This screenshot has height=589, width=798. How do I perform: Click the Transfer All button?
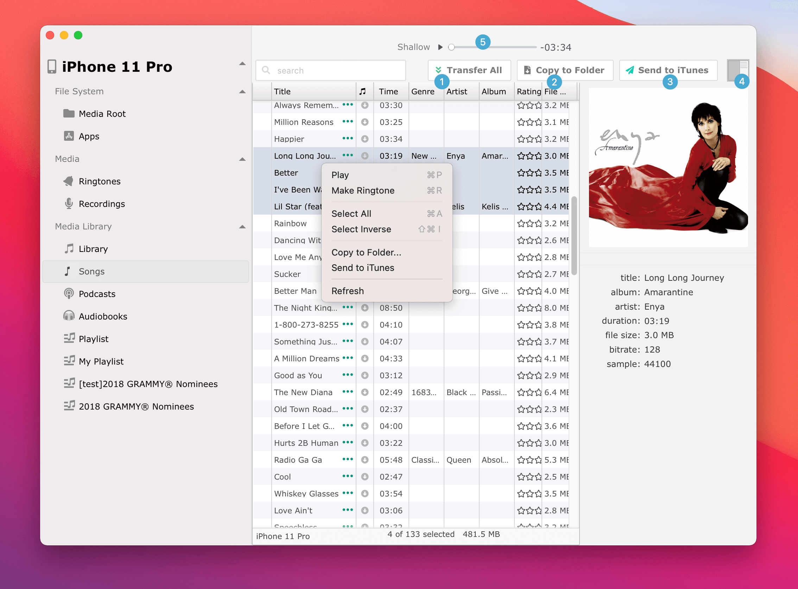(x=469, y=70)
